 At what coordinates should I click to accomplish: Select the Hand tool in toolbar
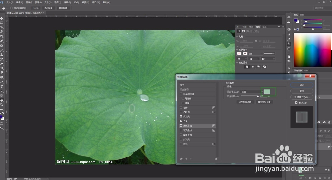2,100
